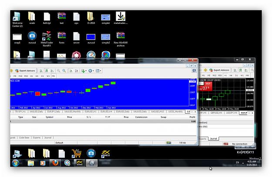272x177 pixels.
Task: Select line chart icon in left MetaTrader window
Action: coord(52,71)
